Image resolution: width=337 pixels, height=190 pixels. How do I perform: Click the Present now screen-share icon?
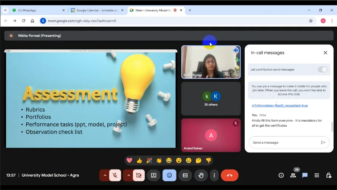pyautogui.click(x=153, y=176)
